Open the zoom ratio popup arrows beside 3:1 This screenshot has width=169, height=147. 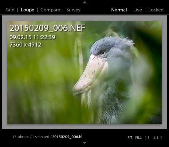(162, 137)
